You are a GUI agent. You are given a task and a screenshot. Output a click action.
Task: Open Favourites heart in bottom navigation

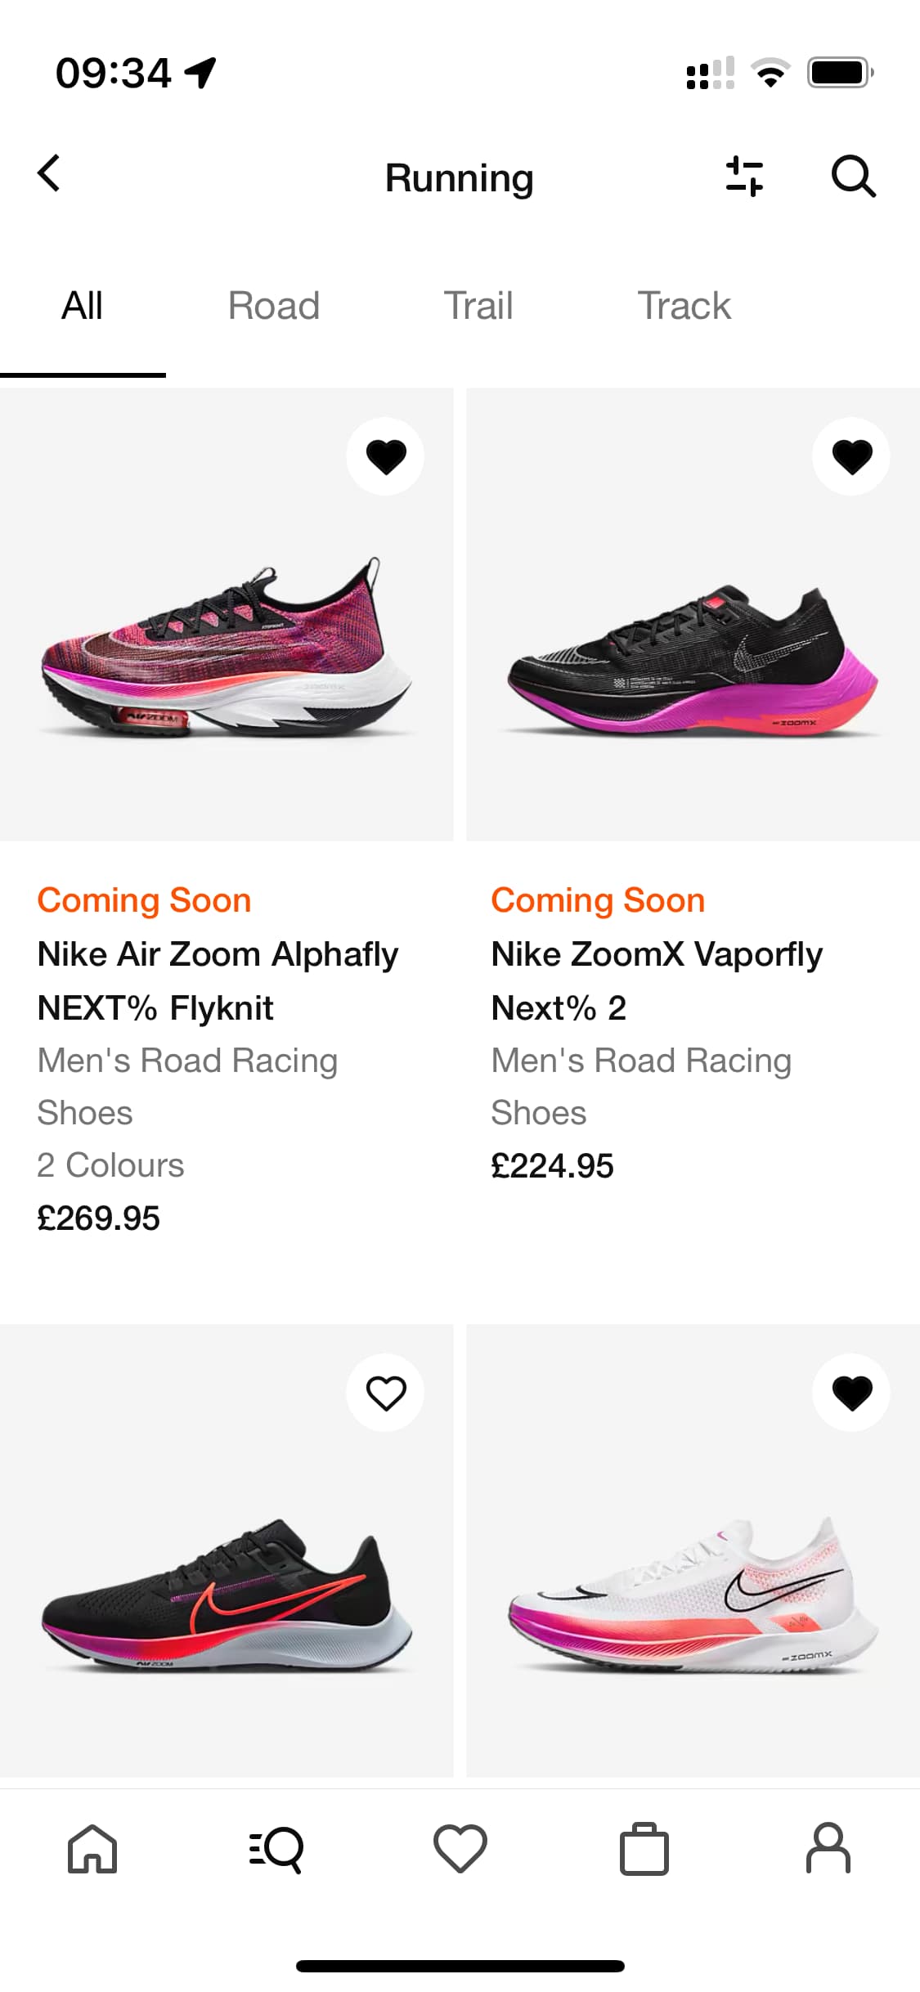460,1848
